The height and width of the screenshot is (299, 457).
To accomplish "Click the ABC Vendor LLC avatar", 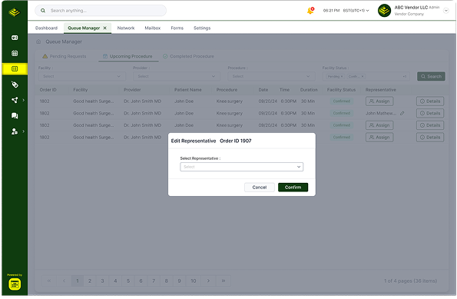I will tap(385, 11).
